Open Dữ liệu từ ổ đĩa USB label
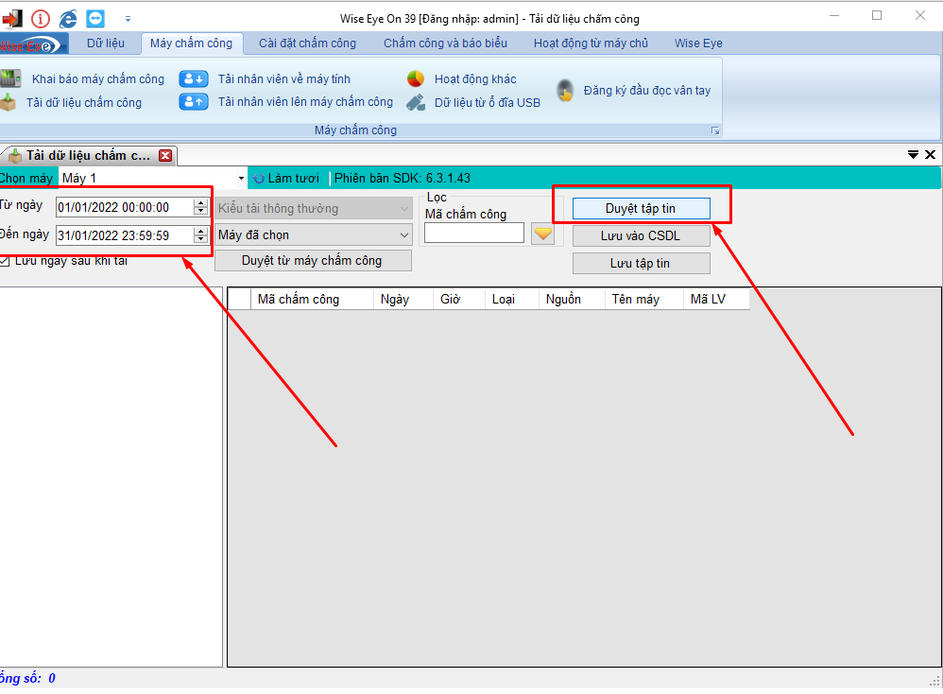 point(488,103)
